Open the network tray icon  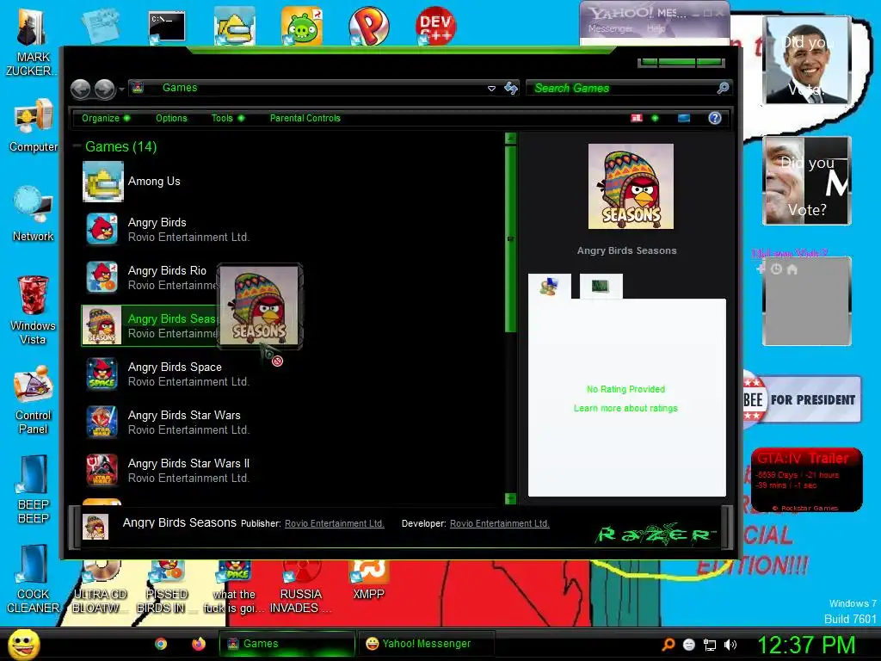tap(710, 645)
